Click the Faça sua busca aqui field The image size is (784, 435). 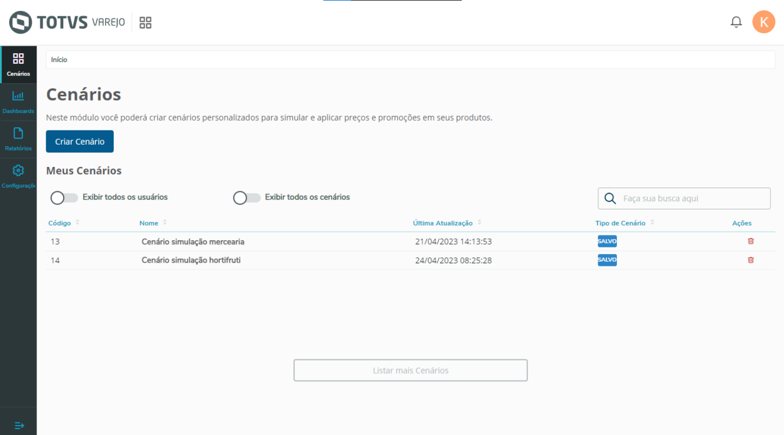point(691,198)
